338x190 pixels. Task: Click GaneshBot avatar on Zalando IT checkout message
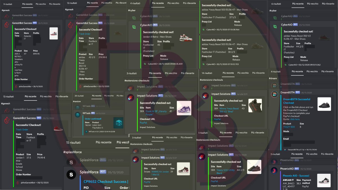[x=7, y=24]
